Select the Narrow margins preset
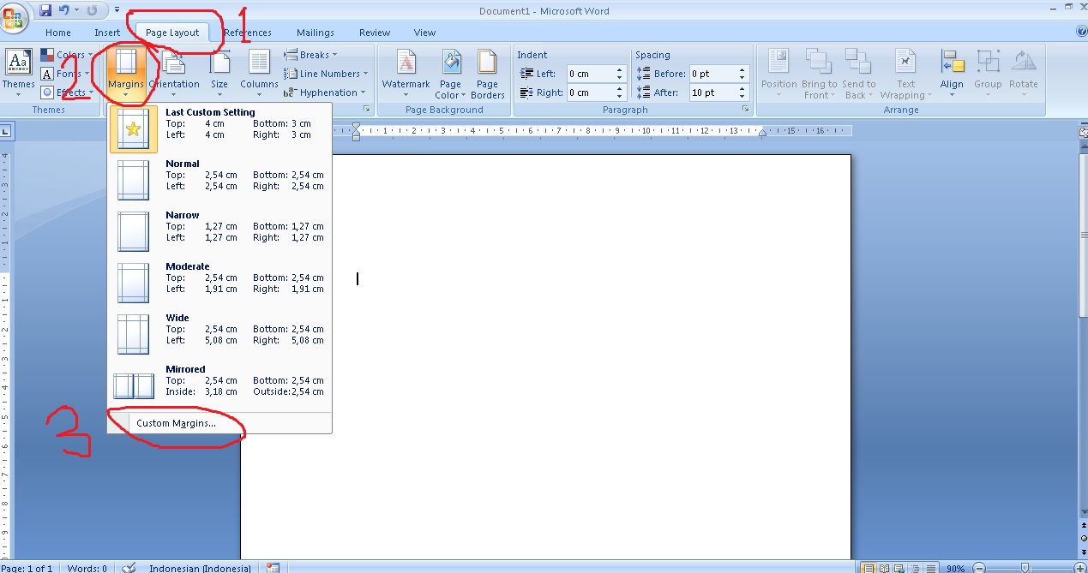The image size is (1088, 573). point(219,231)
